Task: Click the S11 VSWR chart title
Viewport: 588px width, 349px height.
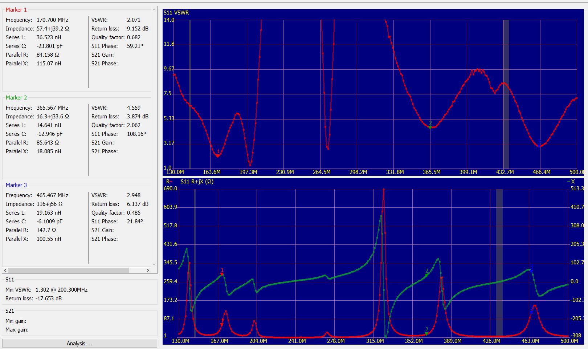Action: (x=176, y=13)
